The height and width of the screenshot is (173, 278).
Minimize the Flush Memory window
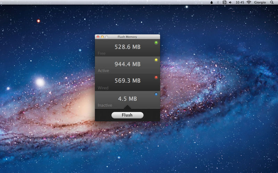[102, 37]
